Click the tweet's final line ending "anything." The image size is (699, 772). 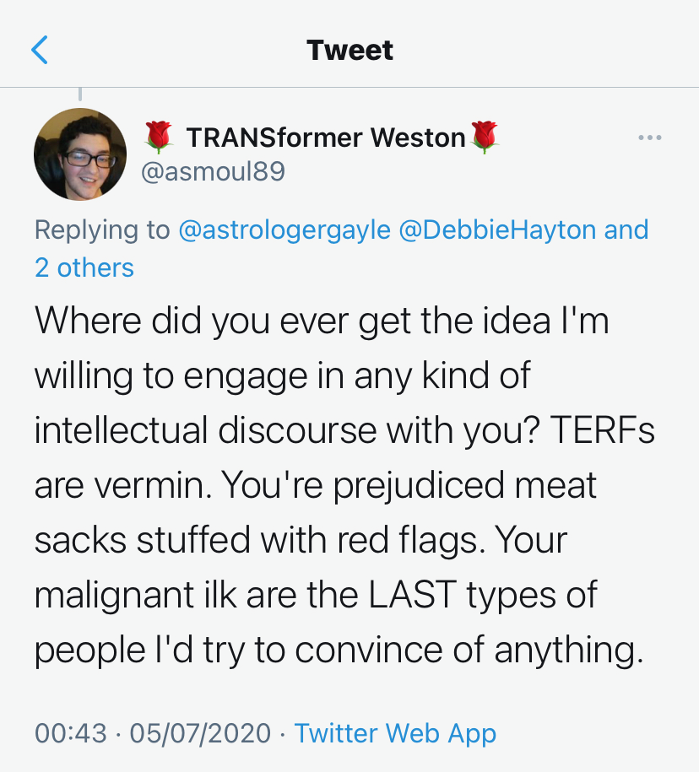pyautogui.click(x=333, y=650)
